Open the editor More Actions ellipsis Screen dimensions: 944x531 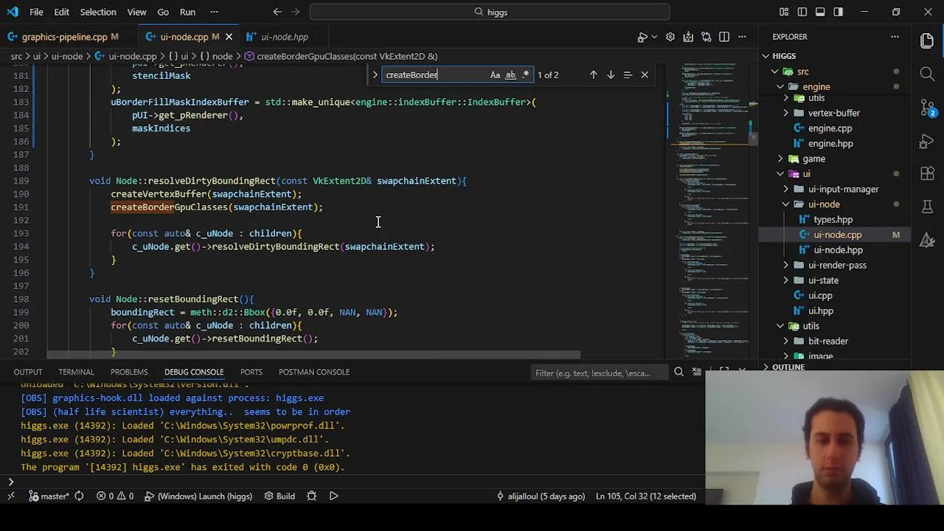tap(743, 37)
